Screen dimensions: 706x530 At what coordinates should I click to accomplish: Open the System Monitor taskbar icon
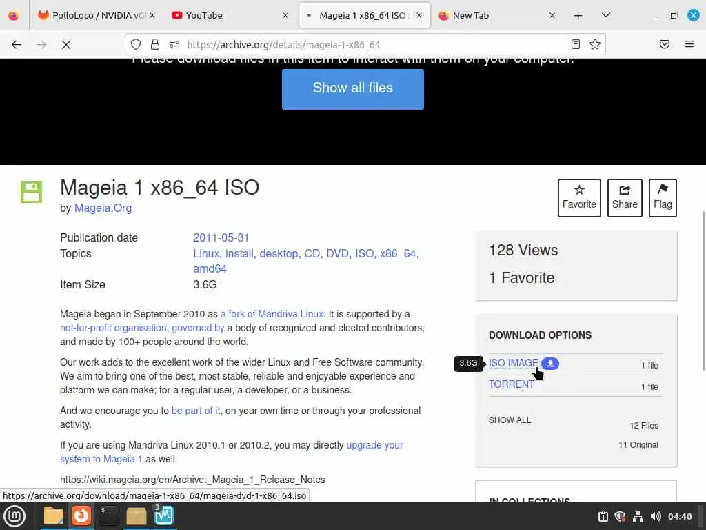[x=164, y=516]
